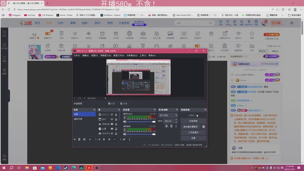
Task: Show hidden system tray icons
Action: [252, 168]
